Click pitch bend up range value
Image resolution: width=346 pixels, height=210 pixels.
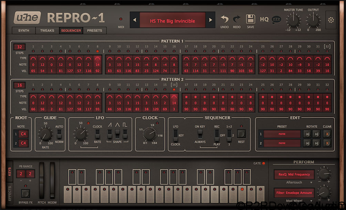pyautogui.click(x=30, y=174)
